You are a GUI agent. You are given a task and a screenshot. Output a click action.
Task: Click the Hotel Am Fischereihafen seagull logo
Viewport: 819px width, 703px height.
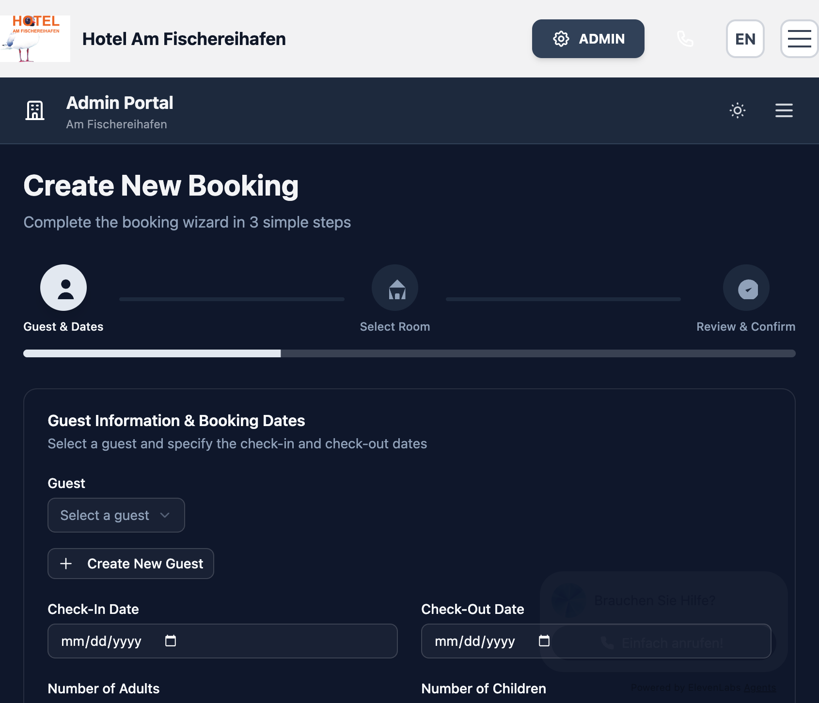(35, 38)
